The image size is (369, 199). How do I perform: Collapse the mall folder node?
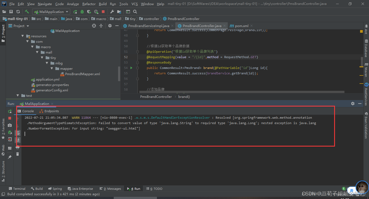[37, 52]
